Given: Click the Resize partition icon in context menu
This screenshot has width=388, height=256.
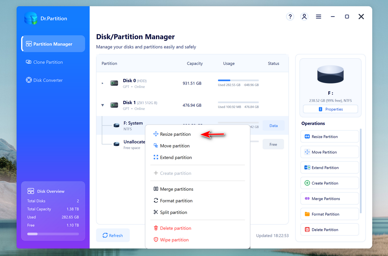Looking at the screenshot, I should pyautogui.click(x=156, y=134).
